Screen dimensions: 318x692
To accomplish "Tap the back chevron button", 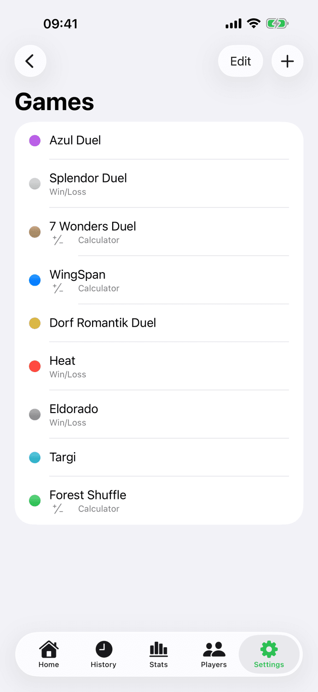I will [30, 61].
